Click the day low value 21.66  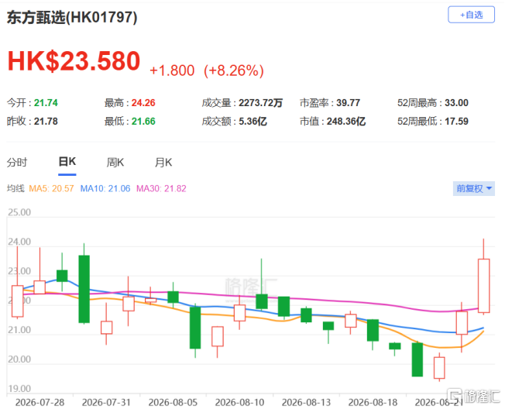(143, 122)
